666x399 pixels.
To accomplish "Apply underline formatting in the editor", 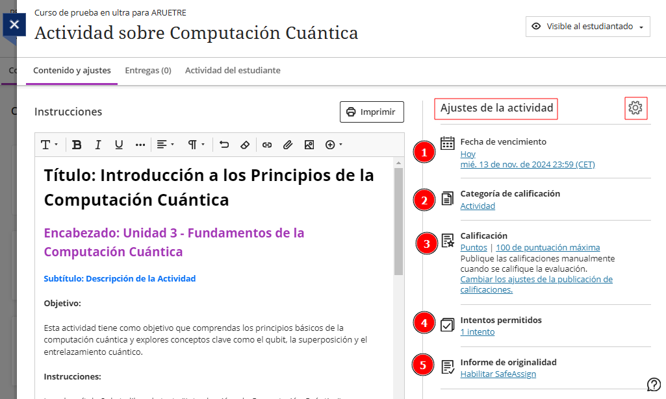I will [119, 145].
